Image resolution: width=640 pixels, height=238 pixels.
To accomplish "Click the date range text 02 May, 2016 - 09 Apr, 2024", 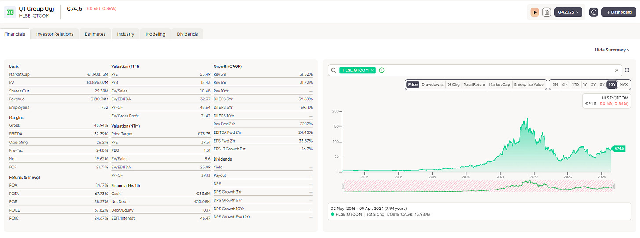I will point(361,208).
